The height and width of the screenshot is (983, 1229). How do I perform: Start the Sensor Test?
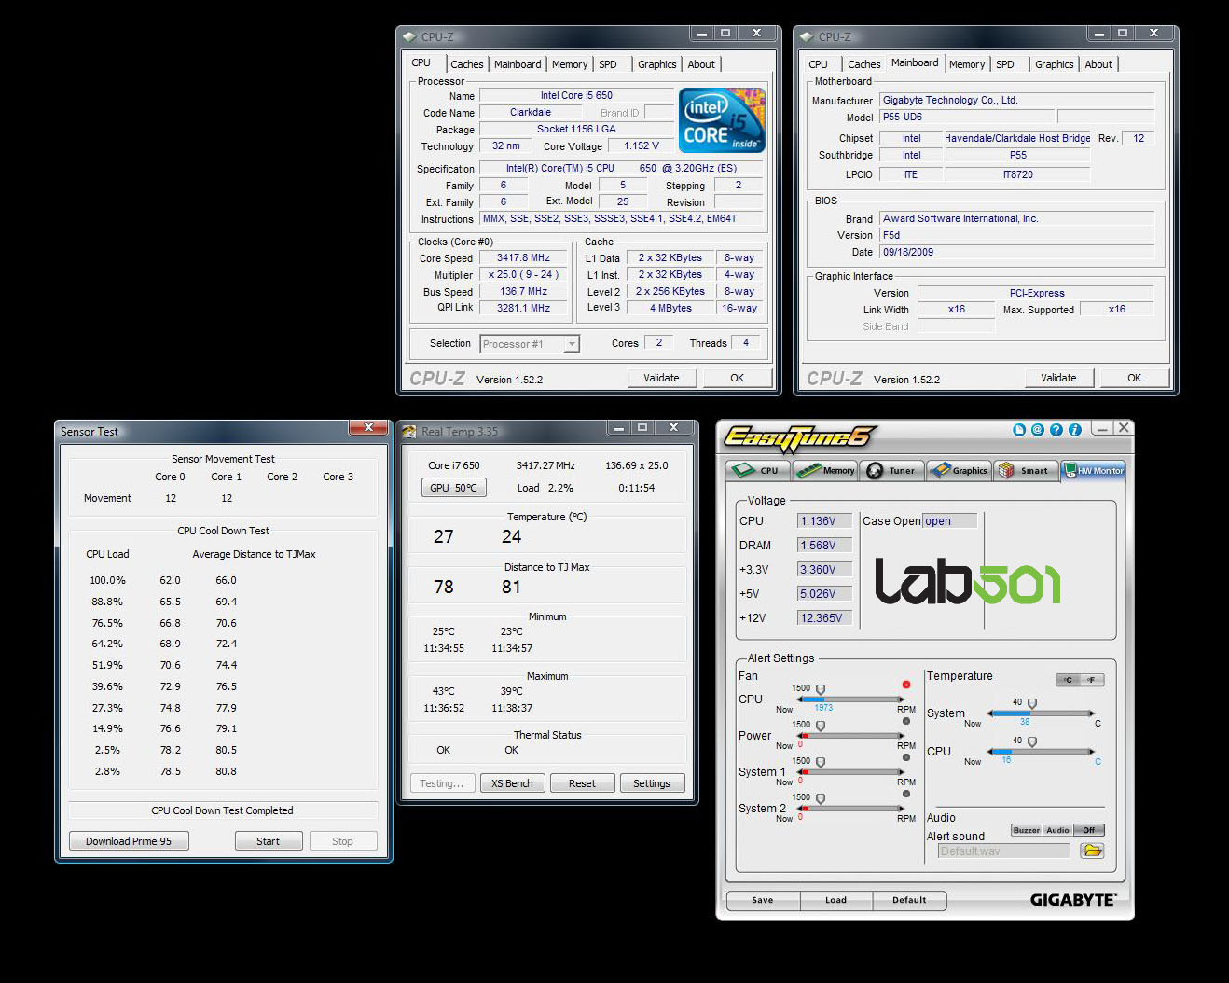coord(268,841)
